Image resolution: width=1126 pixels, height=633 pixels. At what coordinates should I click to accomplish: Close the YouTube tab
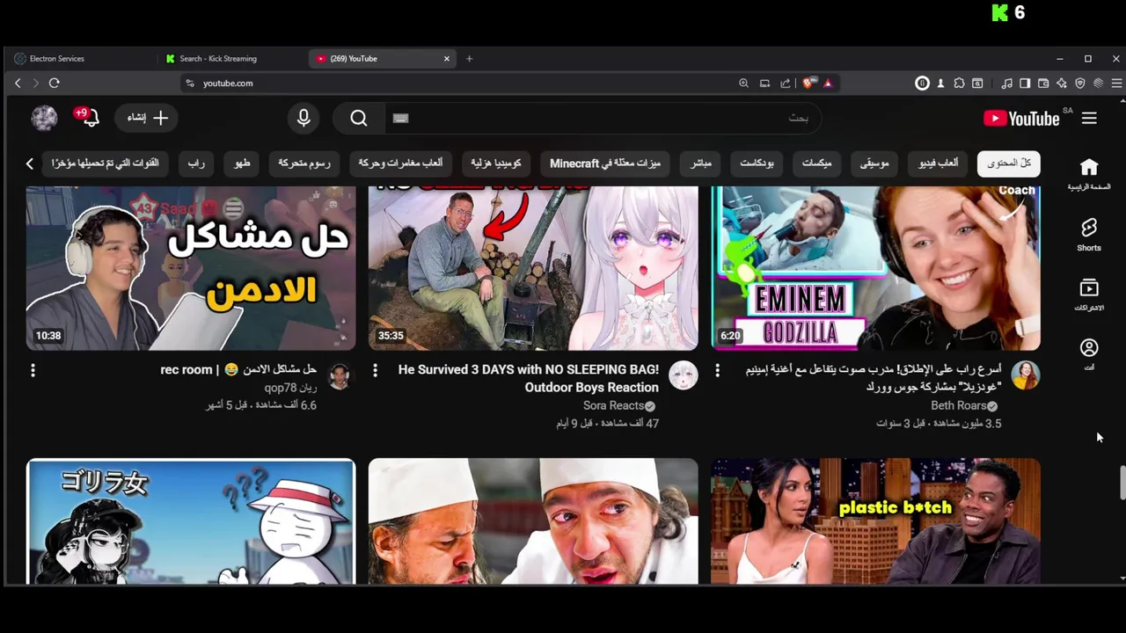(x=447, y=59)
